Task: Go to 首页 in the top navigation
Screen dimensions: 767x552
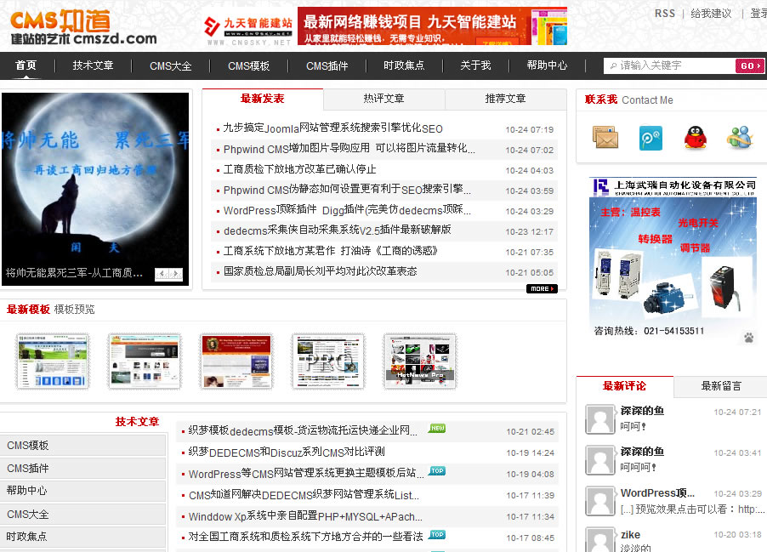Action: (26, 65)
